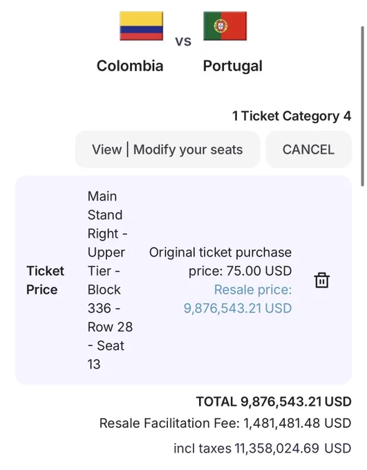Click the vs text between the flags
This screenshot has width=367, height=470.
pos(183,41)
